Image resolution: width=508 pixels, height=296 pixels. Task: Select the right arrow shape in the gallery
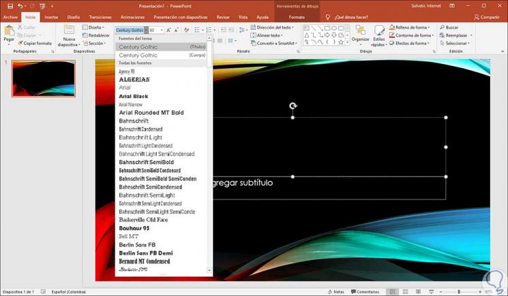point(327,35)
